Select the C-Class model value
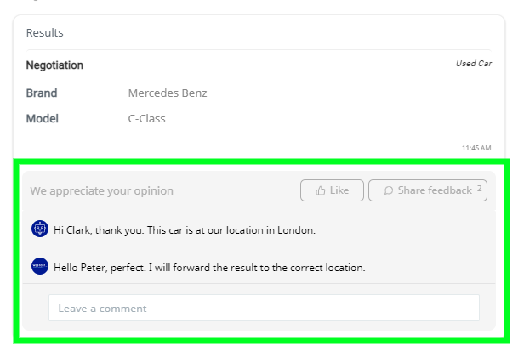The image size is (524, 351). point(146,119)
